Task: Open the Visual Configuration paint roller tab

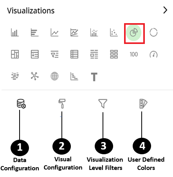Action: coord(62,104)
